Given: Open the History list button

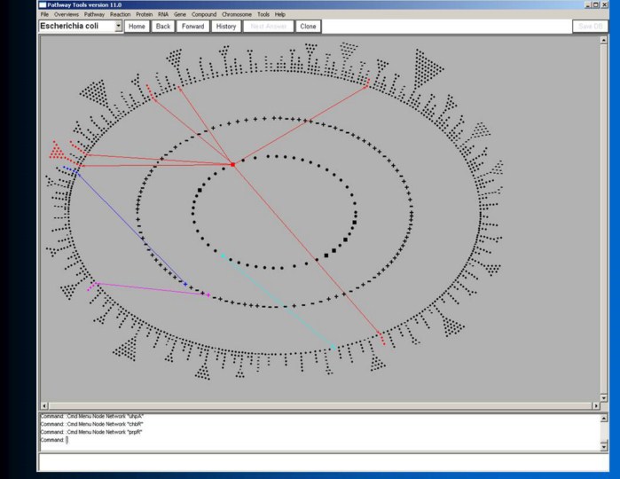Looking at the screenshot, I should coord(225,27).
